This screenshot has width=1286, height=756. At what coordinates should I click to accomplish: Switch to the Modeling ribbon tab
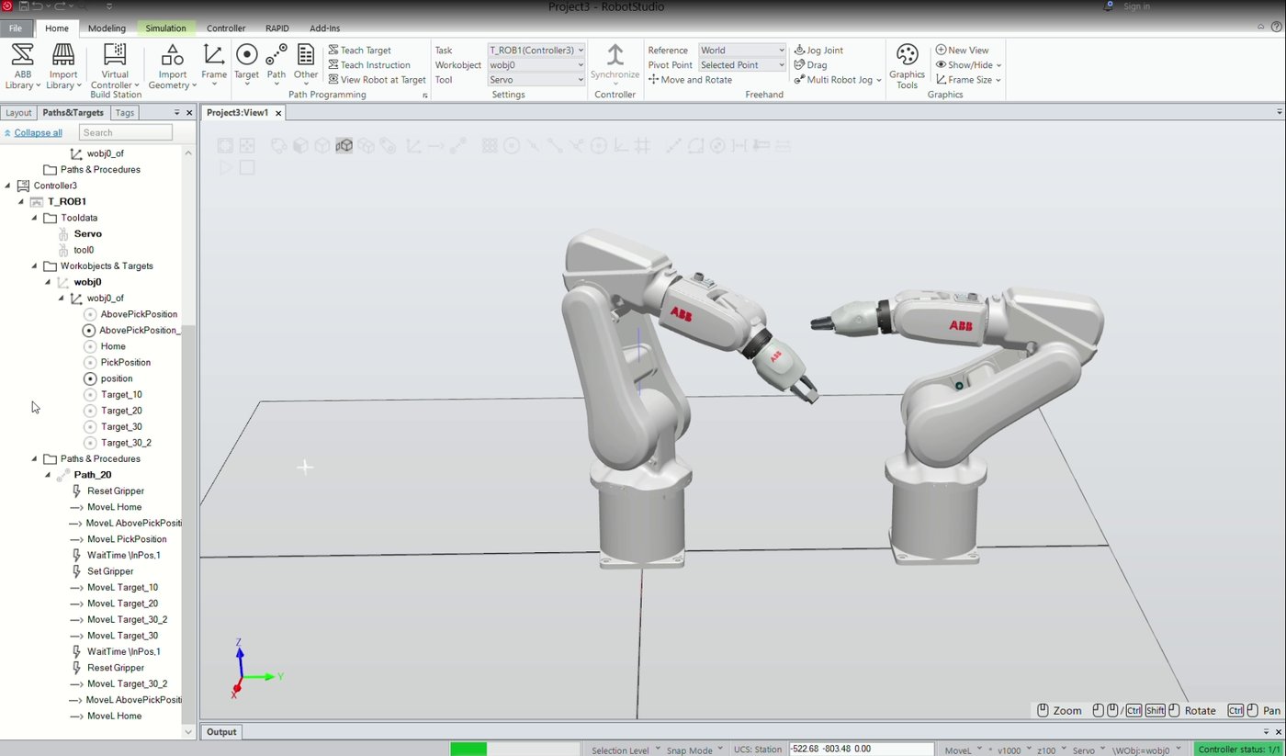click(x=107, y=28)
